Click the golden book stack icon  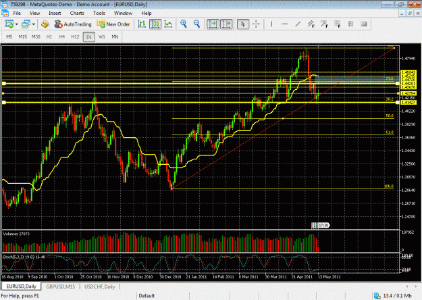coord(45,24)
